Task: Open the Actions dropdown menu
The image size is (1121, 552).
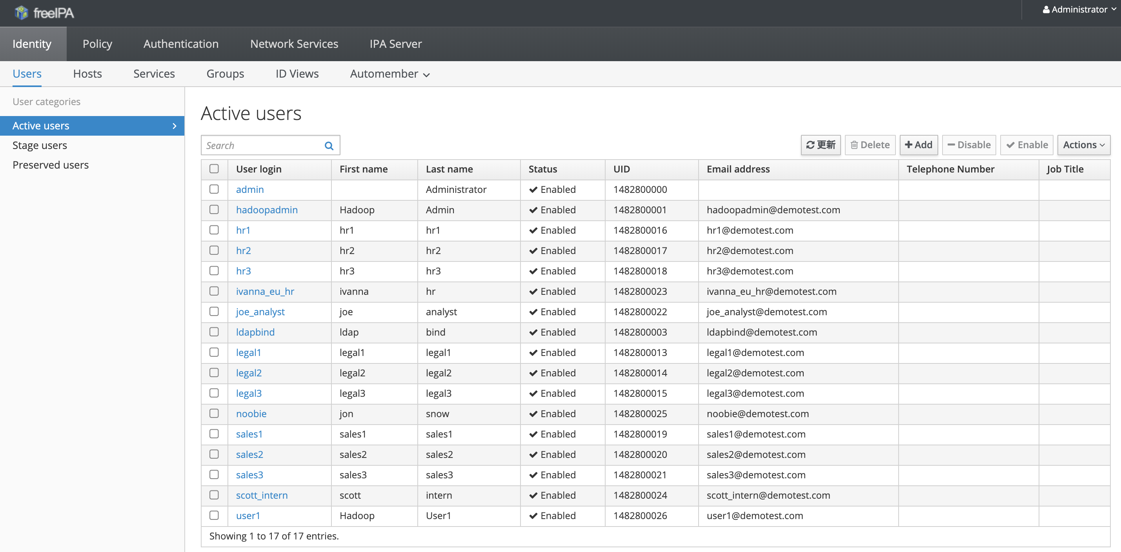Action: [1083, 145]
